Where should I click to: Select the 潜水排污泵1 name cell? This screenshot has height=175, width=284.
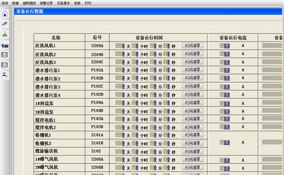point(59,70)
